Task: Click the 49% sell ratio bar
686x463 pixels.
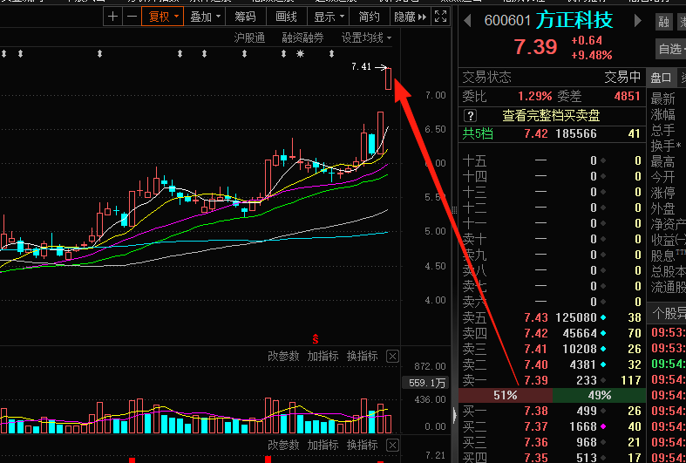Action: coord(600,395)
